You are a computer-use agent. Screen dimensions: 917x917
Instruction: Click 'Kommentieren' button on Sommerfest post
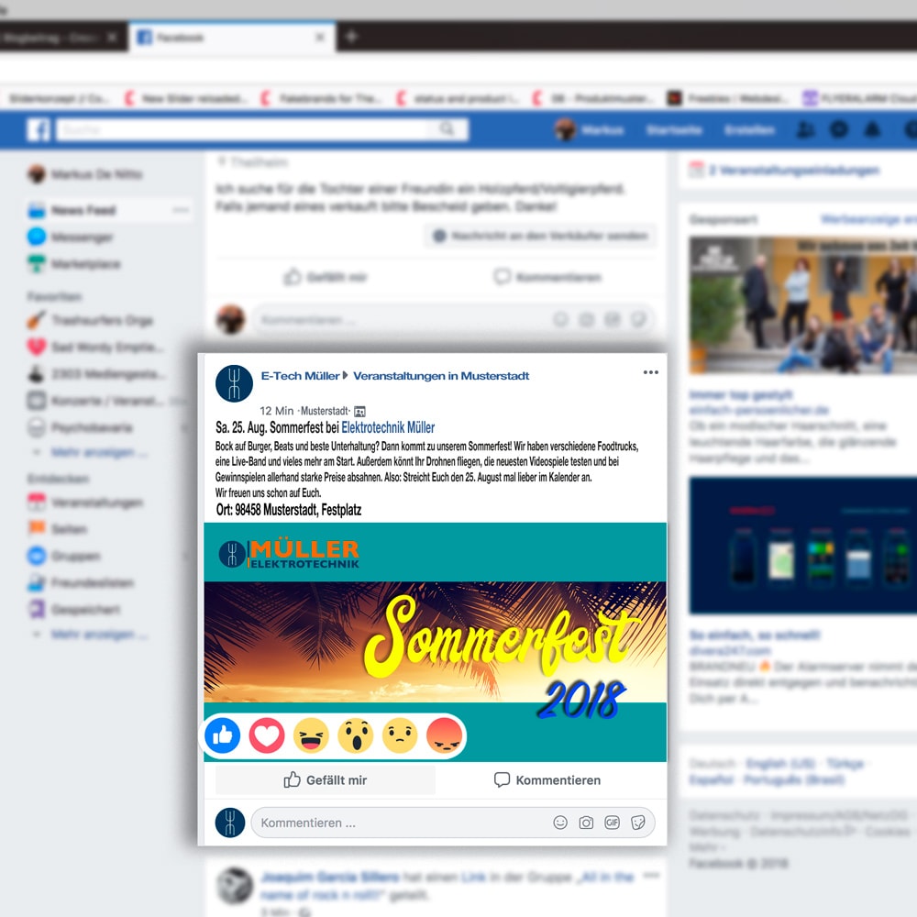tap(548, 780)
